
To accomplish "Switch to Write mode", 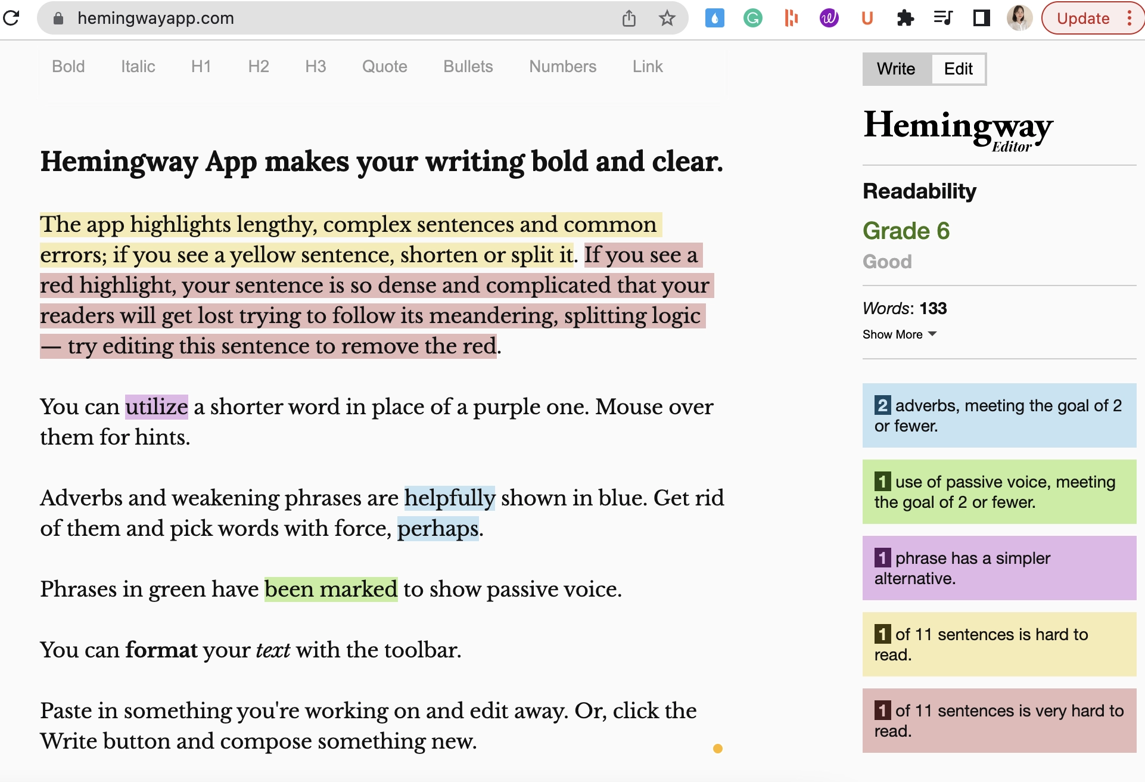I will [896, 69].
